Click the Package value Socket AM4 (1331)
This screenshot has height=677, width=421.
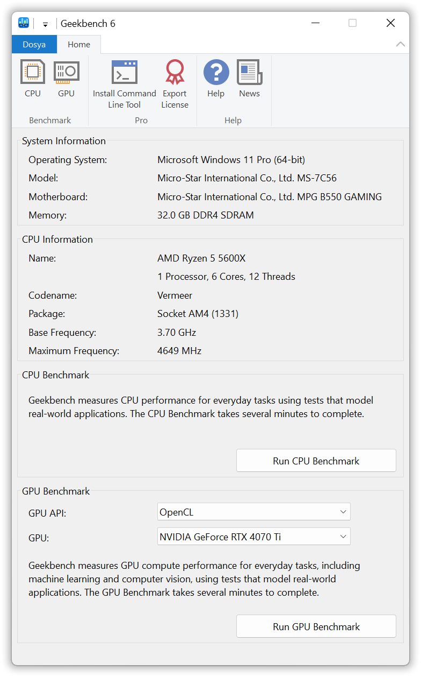tap(198, 314)
